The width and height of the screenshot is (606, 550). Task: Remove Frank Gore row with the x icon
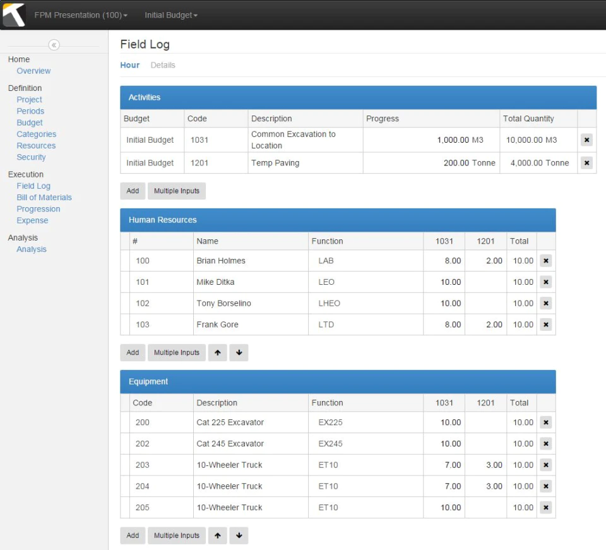pyautogui.click(x=545, y=325)
